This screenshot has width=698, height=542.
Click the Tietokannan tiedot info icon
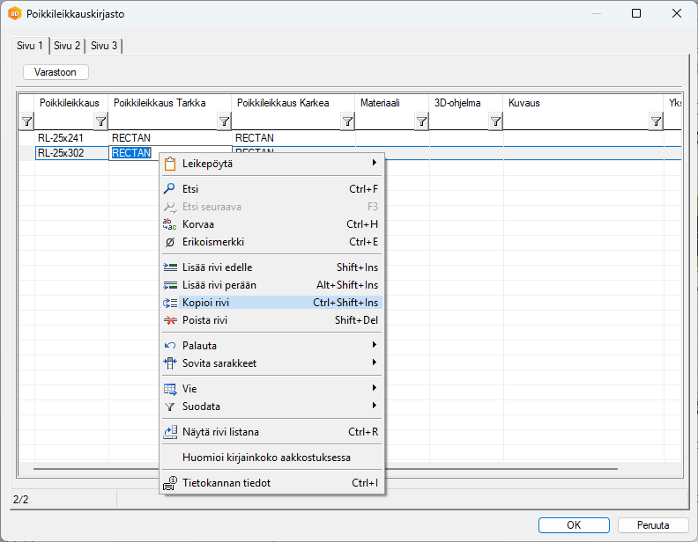171,483
